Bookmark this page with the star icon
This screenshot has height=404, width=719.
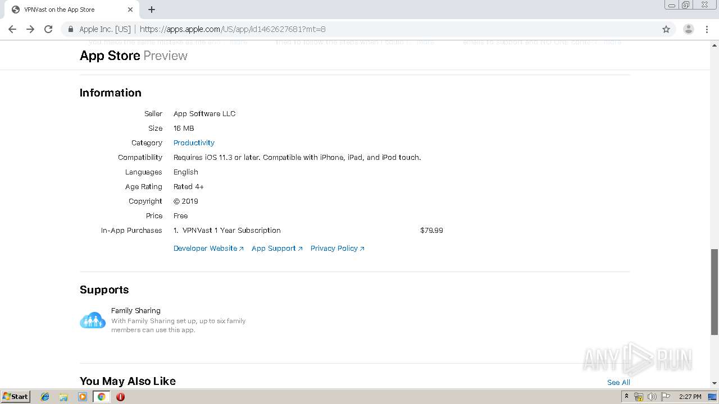pos(666,29)
